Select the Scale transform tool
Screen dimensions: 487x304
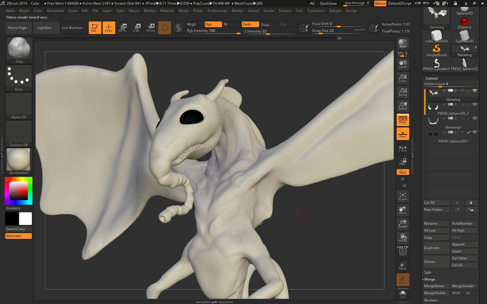[x=136, y=28]
